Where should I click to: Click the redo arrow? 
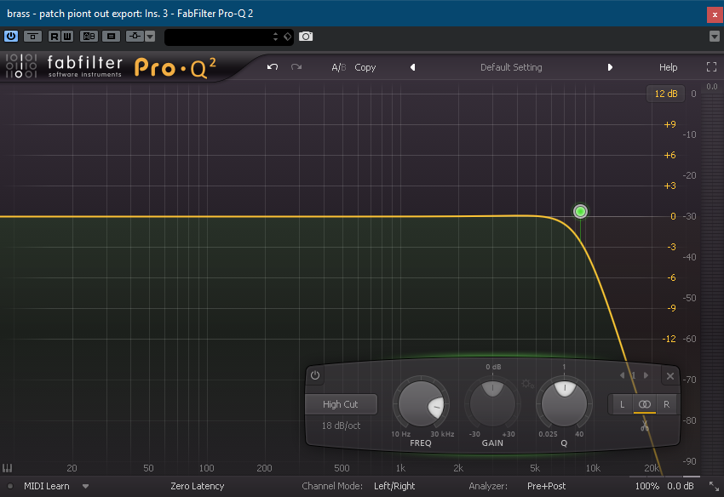tap(296, 67)
